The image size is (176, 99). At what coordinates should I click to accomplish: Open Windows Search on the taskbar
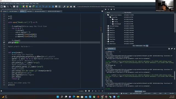click(62, 97)
